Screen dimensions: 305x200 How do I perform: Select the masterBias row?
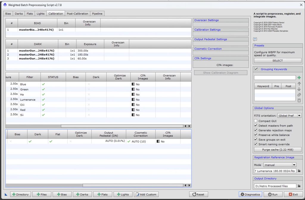pyautogui.click(x=98, y=30)
